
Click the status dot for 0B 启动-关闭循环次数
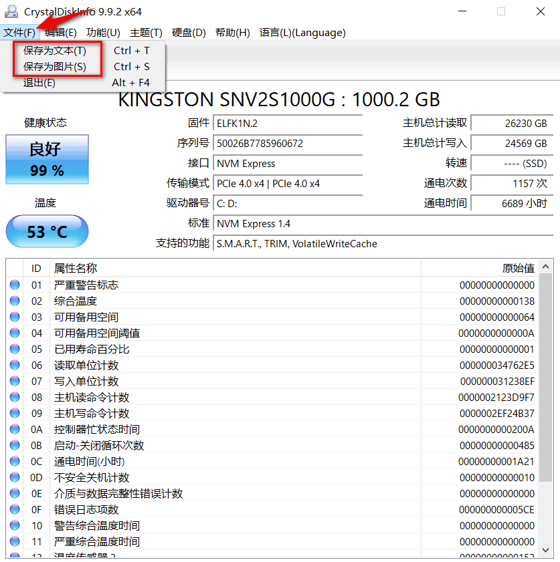click(x=15, y=445)
